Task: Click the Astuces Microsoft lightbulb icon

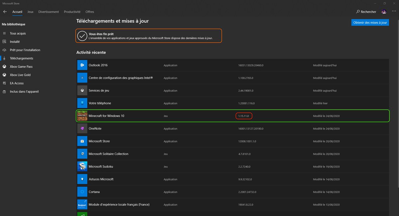Action: [82, 179]
